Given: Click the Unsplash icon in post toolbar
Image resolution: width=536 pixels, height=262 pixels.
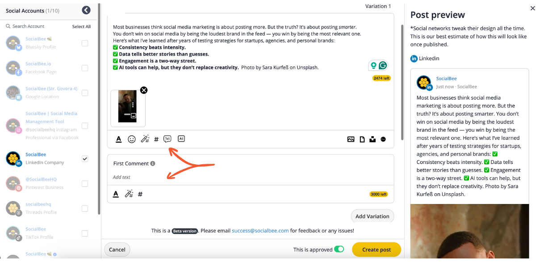Looking at the screenshot, I should (373, 139).
